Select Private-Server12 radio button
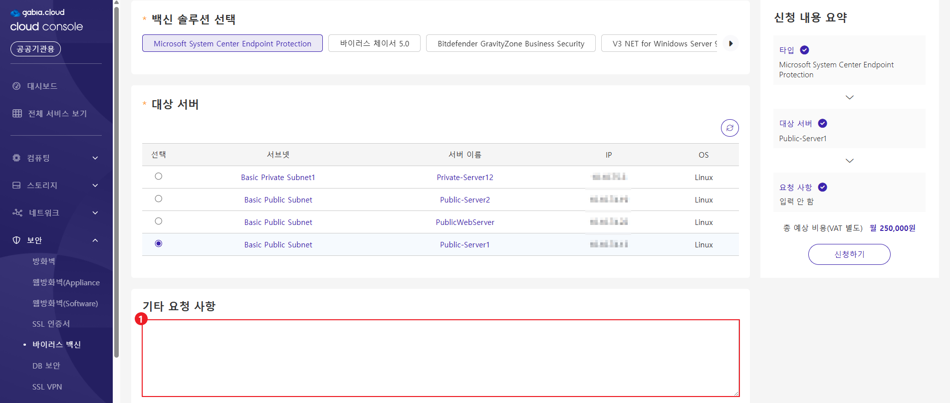The width and height of the screenshot is (950, 403). (x=159, y=176)
